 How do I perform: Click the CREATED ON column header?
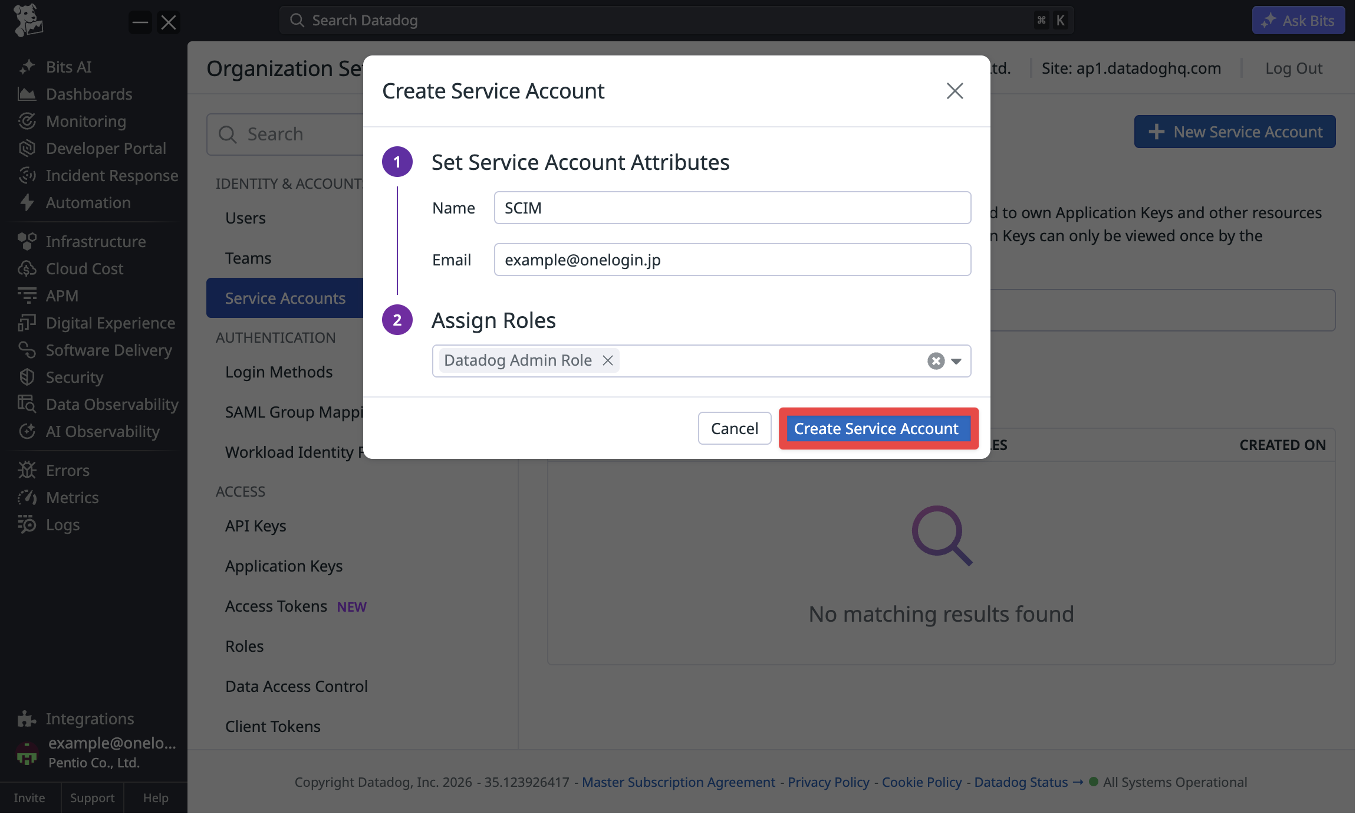pos(1282,445)
